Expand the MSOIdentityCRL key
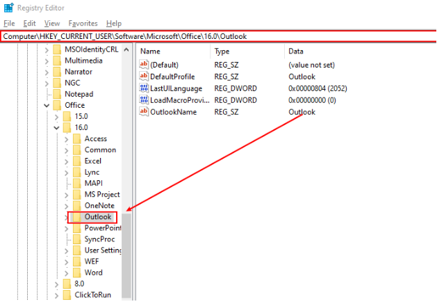Image resolution: width=437 pixels, height=304 pixels. point(47,50)
